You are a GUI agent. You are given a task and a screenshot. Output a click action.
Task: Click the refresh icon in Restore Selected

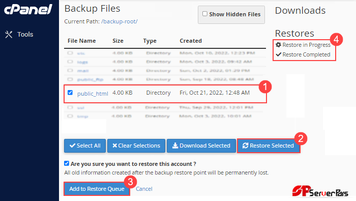(x=245, y=146)
